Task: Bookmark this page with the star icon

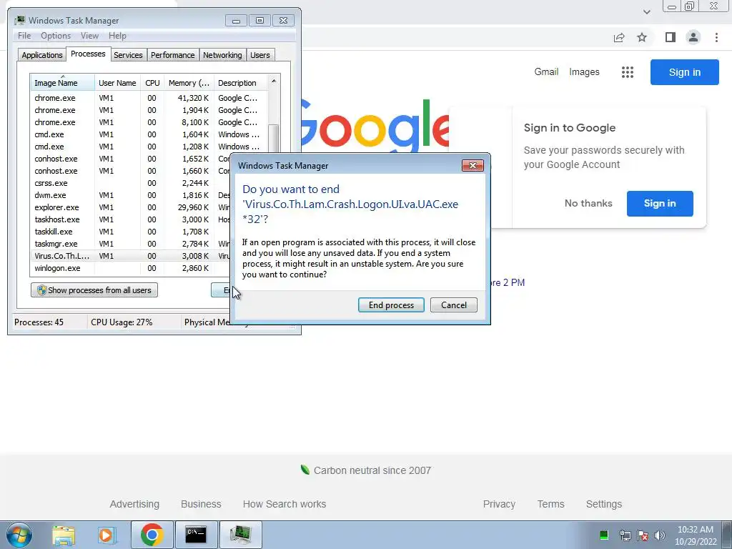Action: pyautogui.click(x=642, y=37)
